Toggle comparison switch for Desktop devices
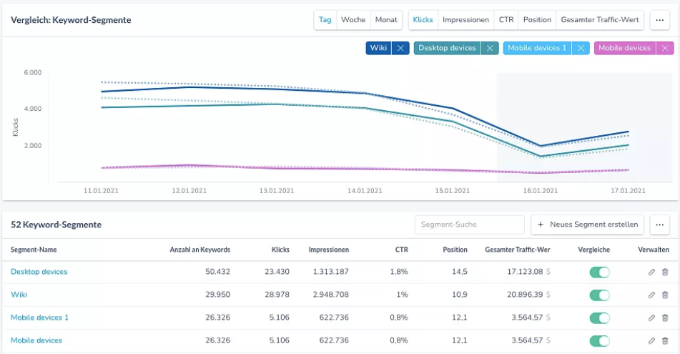680x354 pixels. click(x=599, y=272)
